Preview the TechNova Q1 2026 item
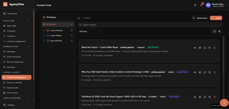The width and height of the screenshot is (229, 109). [195, 97]
